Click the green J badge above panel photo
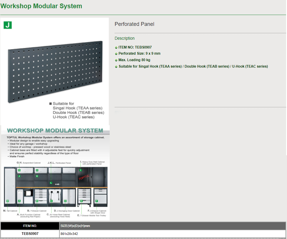This screenshot has width=287, height=239. 8,25
